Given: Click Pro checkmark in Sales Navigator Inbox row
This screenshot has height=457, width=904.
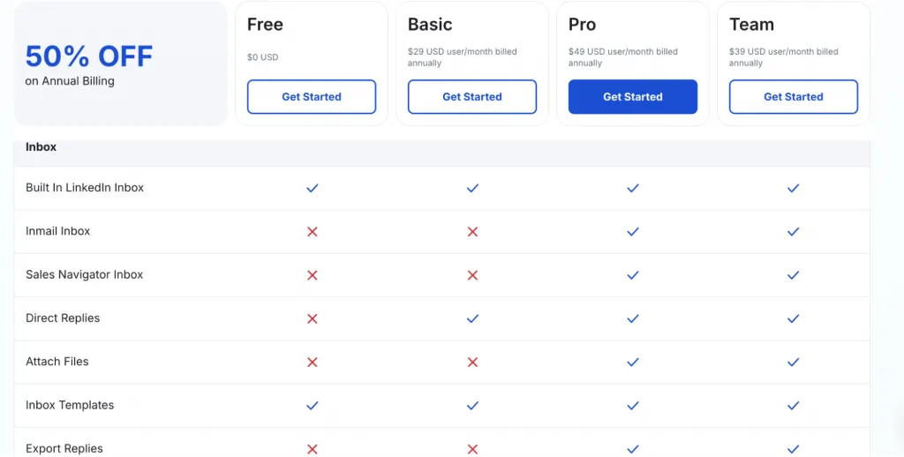Looking at the screenshot, I should click(632, 275).
